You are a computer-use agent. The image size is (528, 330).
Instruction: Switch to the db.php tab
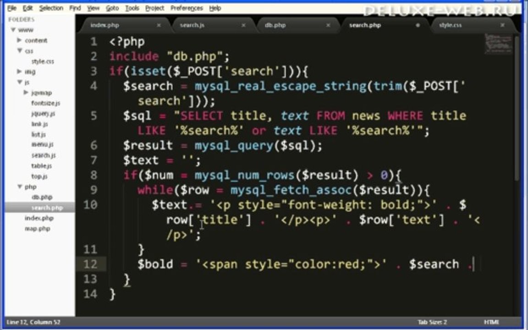click(x=275, y=25)
